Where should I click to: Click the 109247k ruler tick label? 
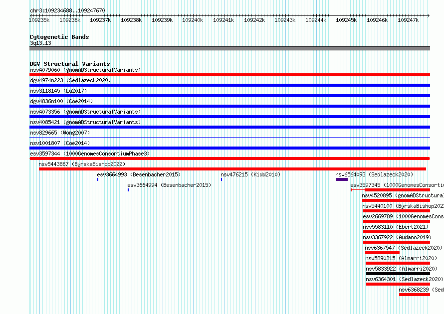click(408, 20)
